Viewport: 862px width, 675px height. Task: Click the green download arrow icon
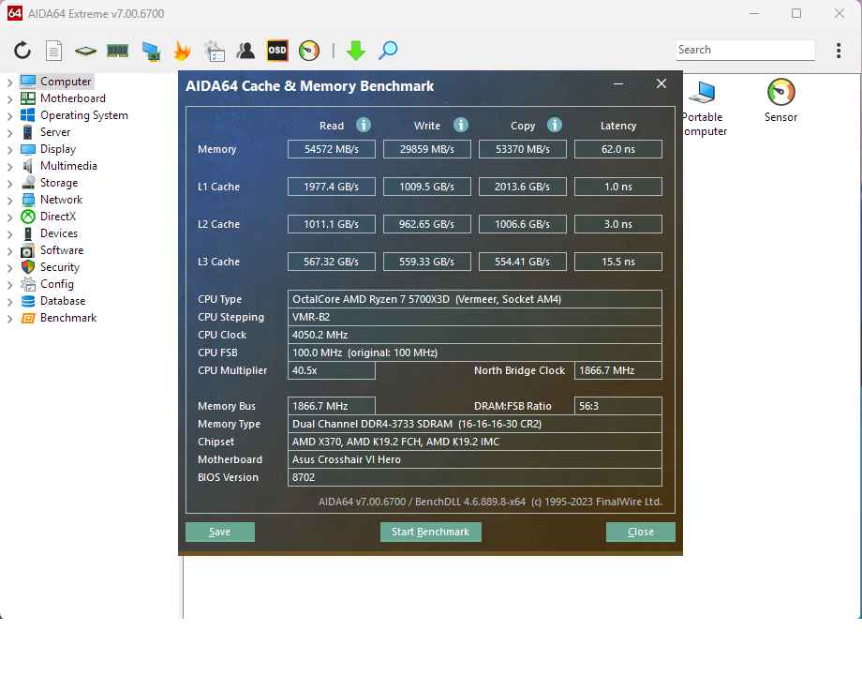pyautogui.click(x=356, y=51)
